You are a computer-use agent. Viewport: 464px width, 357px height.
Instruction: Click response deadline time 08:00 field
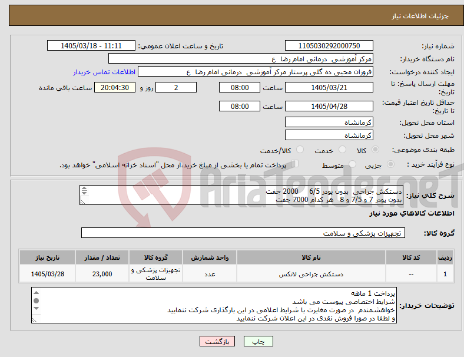240,87
